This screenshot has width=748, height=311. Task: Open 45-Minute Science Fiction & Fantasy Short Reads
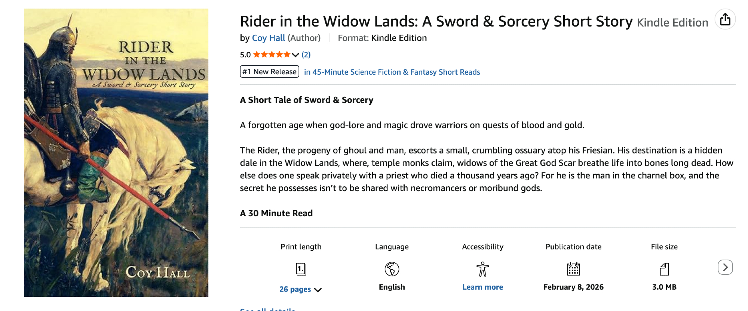tap(392, 72)
